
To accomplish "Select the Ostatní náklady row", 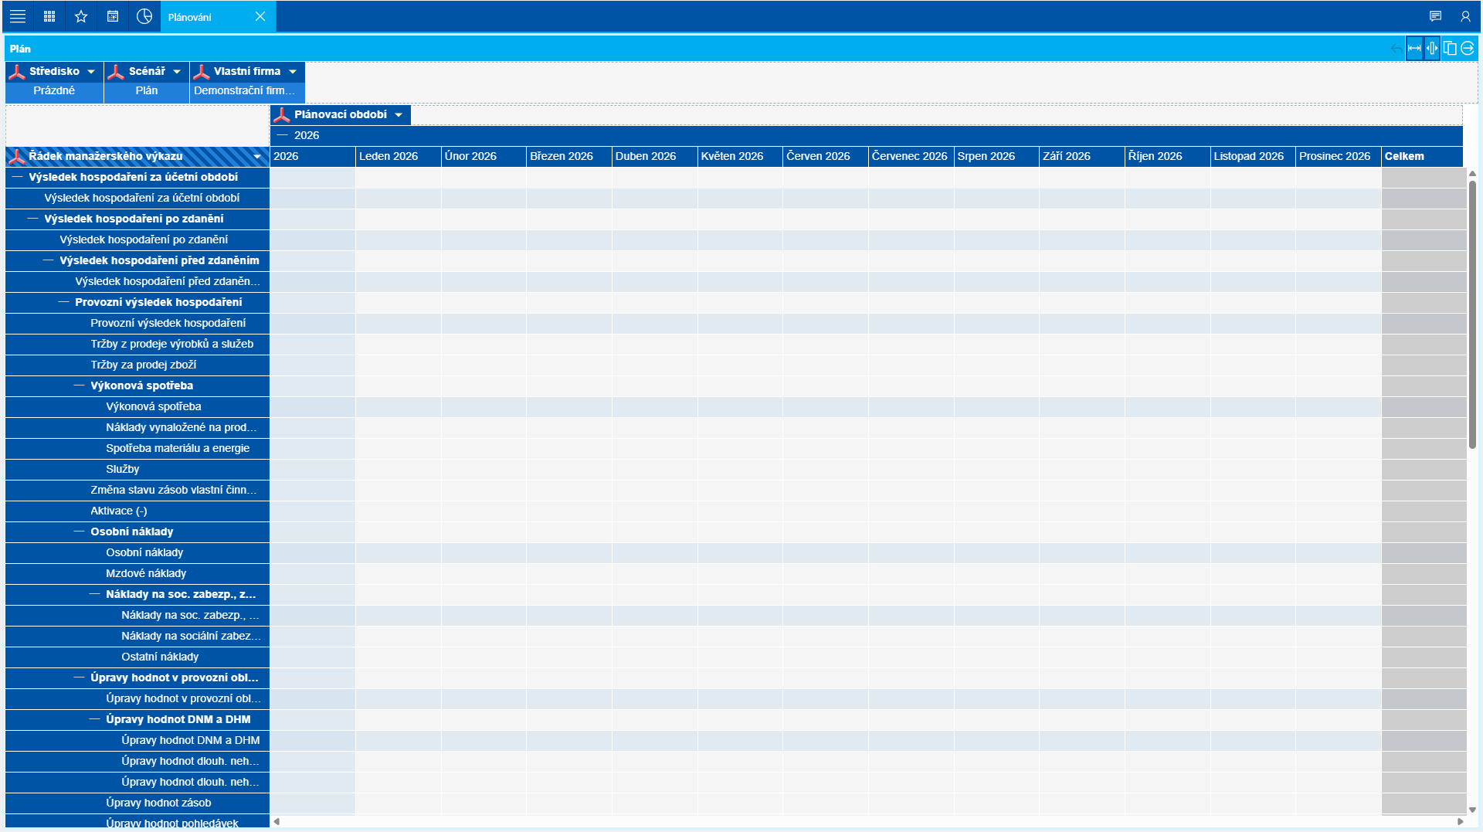I will tap(137, 657).
